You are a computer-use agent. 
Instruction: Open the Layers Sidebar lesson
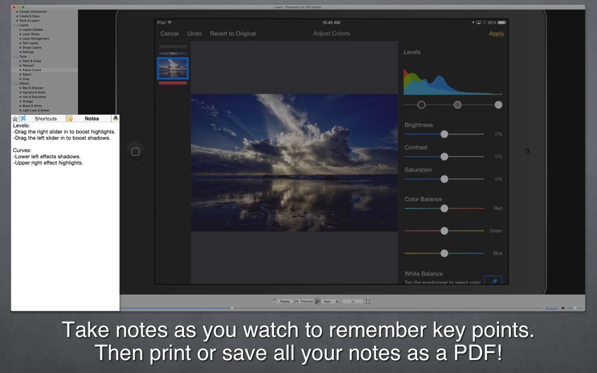(x=33, y=30)
